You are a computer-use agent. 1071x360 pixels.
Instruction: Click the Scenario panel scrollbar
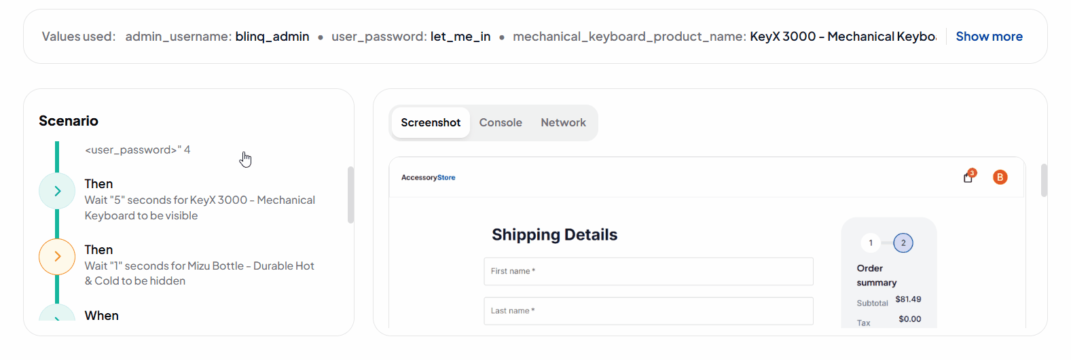[x=350, y=195]
